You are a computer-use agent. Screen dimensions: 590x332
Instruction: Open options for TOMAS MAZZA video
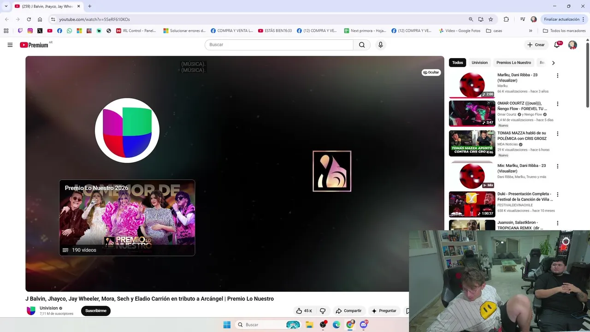(x=557, y=134)
